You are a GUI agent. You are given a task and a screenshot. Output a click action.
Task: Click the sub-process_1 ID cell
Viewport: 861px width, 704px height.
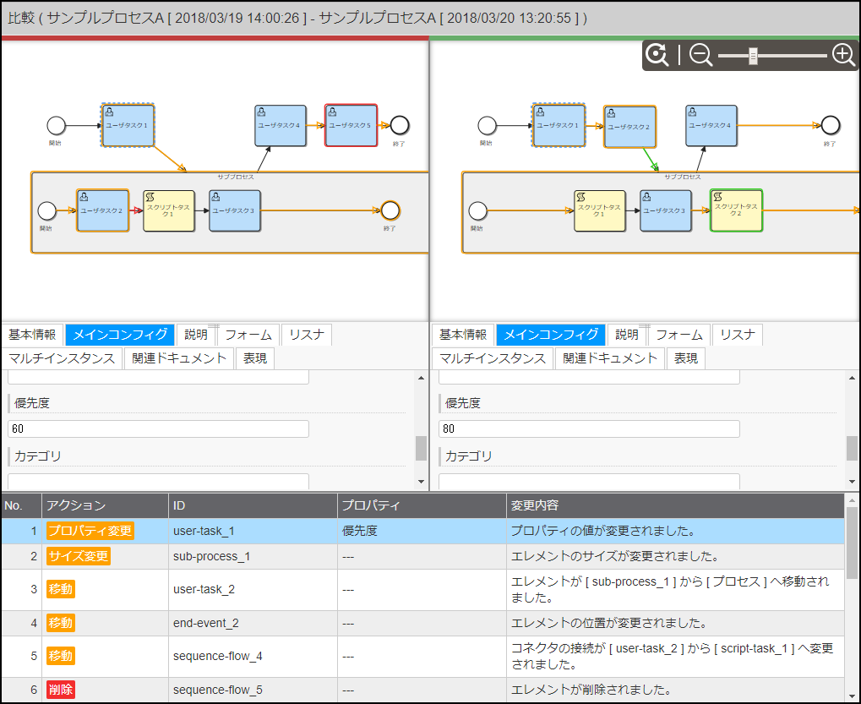point(253,556)
